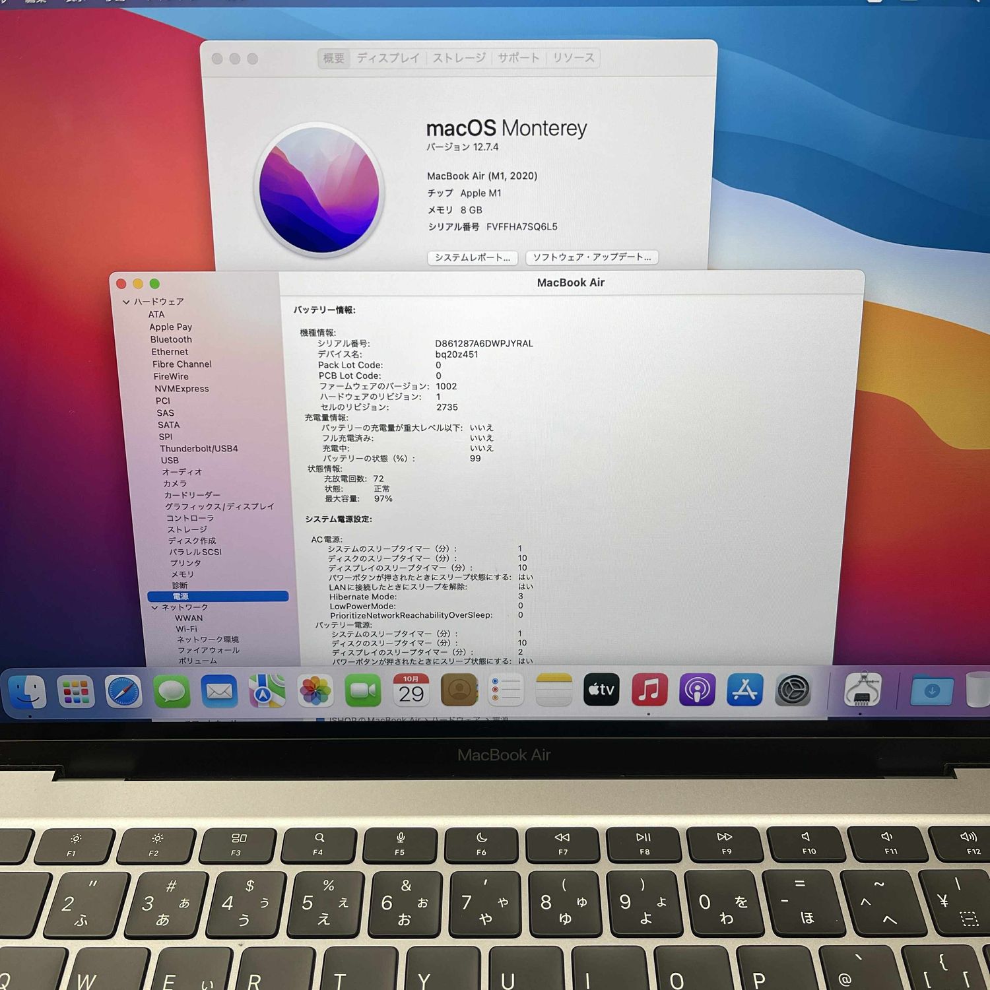Switch to the ストレージ tab
The image size is (990, 990).
coord(459,58)
